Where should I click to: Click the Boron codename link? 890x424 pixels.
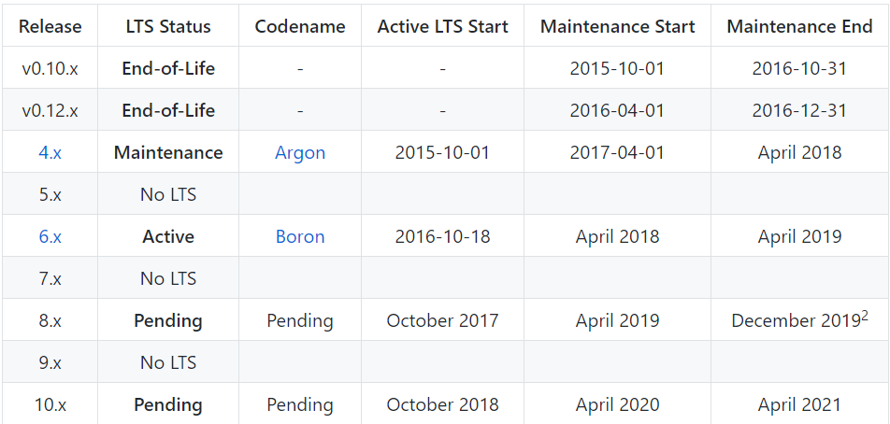(300, 236)
